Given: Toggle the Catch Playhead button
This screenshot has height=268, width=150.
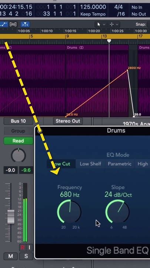Looking at the screenshot, I should [x=25, y=25].
